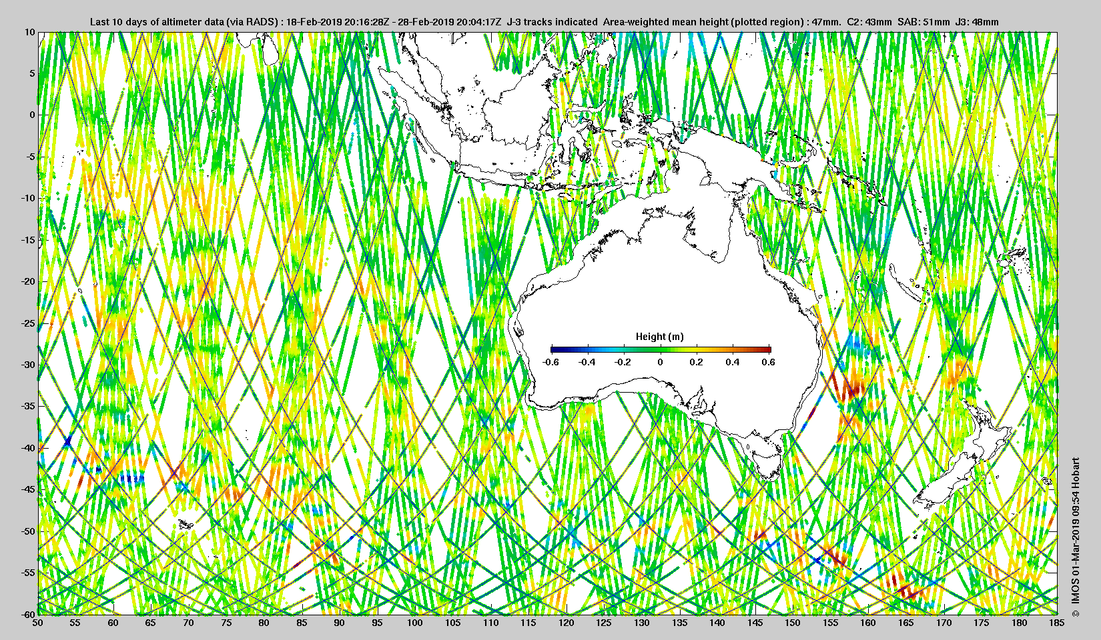Screen dimensions: 1101x640
Task: Click the longitude axis label '185'
Action: click(1057, 623)
